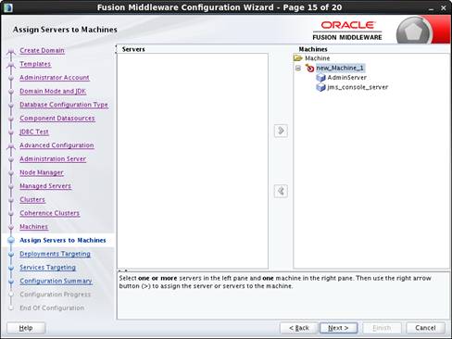This screenshot has width=452, height=339.
Task: Click the Machines pane header
Action: (313, 49)
